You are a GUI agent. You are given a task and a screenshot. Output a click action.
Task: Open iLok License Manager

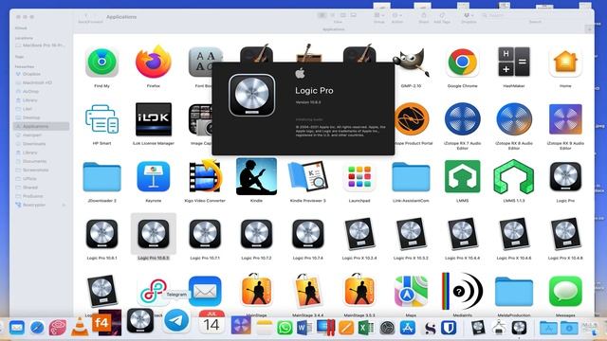click(x=154, y=119)
